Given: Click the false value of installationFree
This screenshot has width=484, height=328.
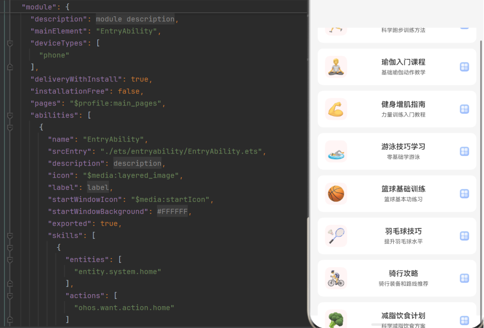Looking at the screenshot, I should click(x=129, y=91).
